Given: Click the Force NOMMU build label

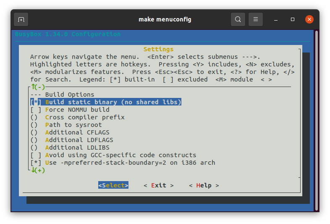Looking at the screenshot, I should click(x=77, y=110).
